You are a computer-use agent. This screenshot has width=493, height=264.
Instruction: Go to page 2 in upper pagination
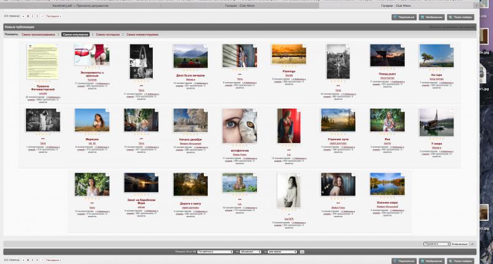tap(33, 16)
